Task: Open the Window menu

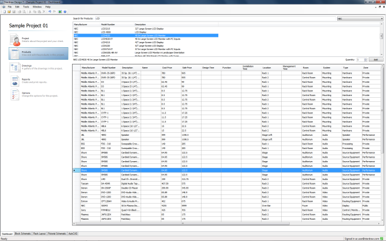Action: (36, 7)
